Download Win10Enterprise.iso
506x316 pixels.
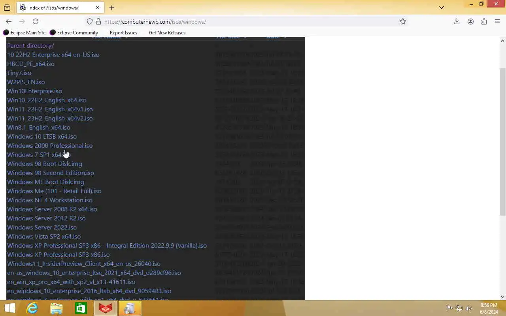[x=34, y=91]
